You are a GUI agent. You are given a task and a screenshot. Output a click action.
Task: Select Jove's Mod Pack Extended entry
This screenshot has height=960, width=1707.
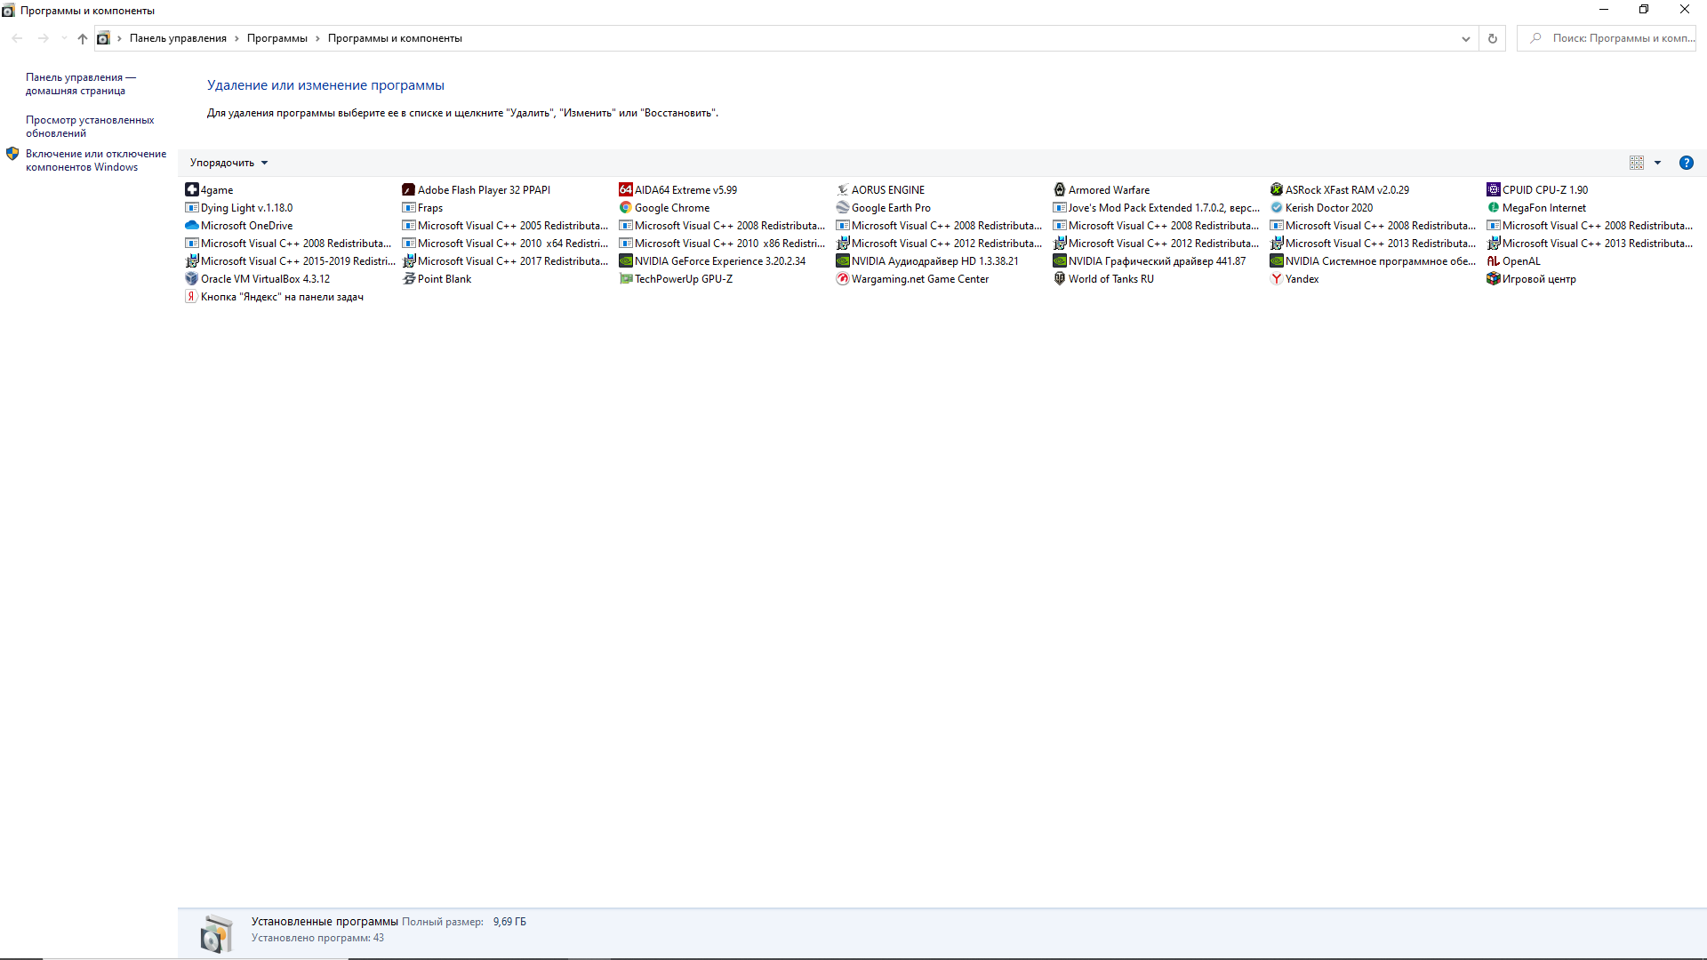pyautogui.click(x=1157, y=207)
